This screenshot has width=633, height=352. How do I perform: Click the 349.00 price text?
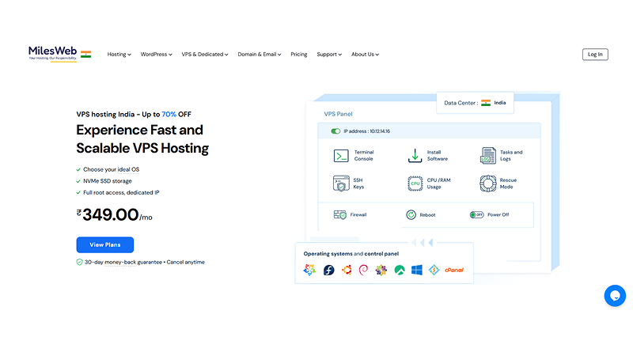(x=111, y=214)
